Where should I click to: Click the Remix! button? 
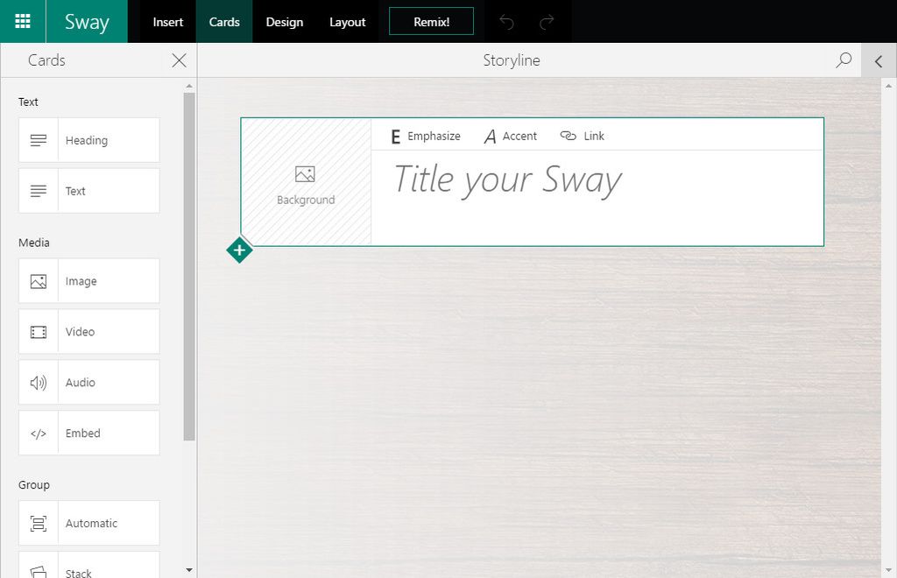tap(431, 22)
